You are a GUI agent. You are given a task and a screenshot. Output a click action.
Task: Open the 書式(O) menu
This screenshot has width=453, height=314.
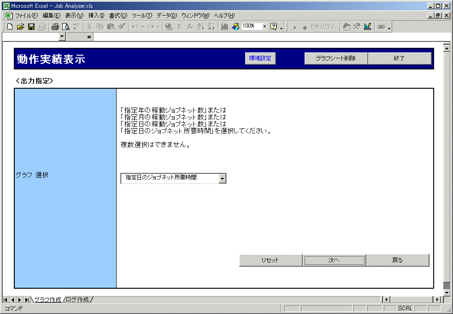(118, 16)
